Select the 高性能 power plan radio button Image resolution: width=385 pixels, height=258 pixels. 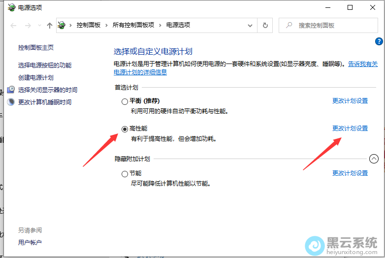[125, 129]
